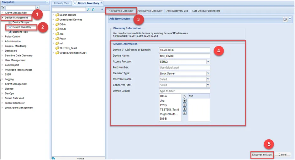Viewport: 295px width, 160px height.
Task: Collapse the Navigation panel with double-chevron icon
Action: pos(47,2)
